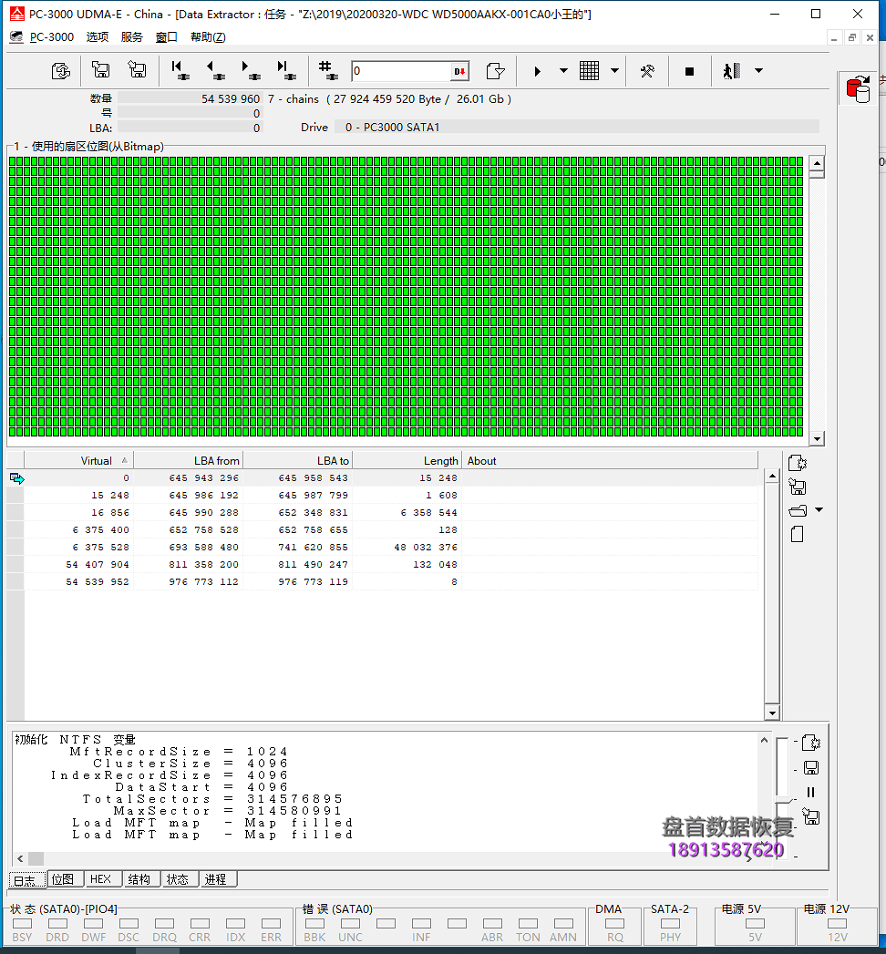Image resolution: width=886 pixels, height=954 pixels.
Task: Click the save log floppy icon
Action: [810, 768]
